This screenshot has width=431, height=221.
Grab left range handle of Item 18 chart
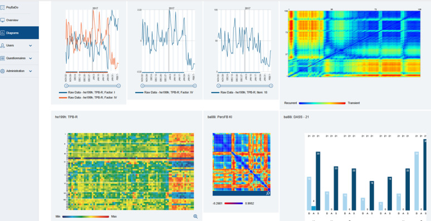(x=218, y=86)
